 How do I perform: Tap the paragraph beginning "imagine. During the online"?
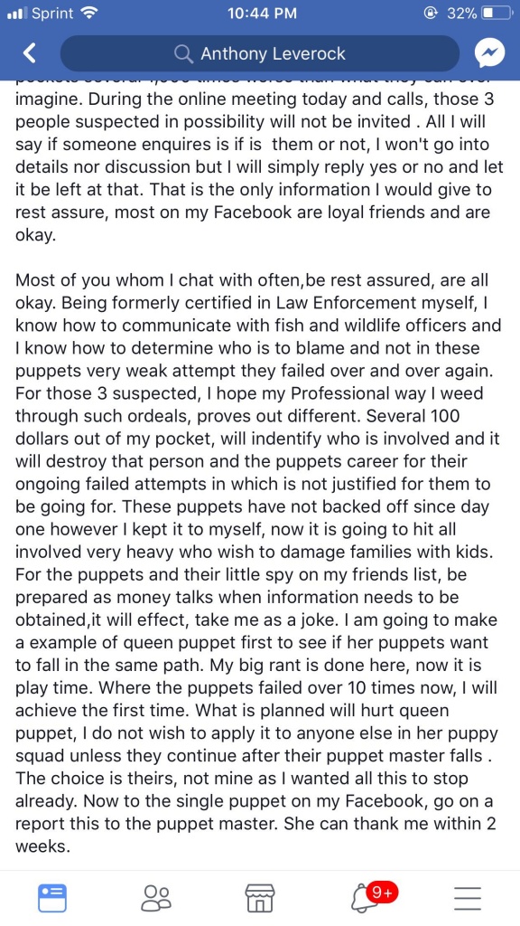coord(259,167)
